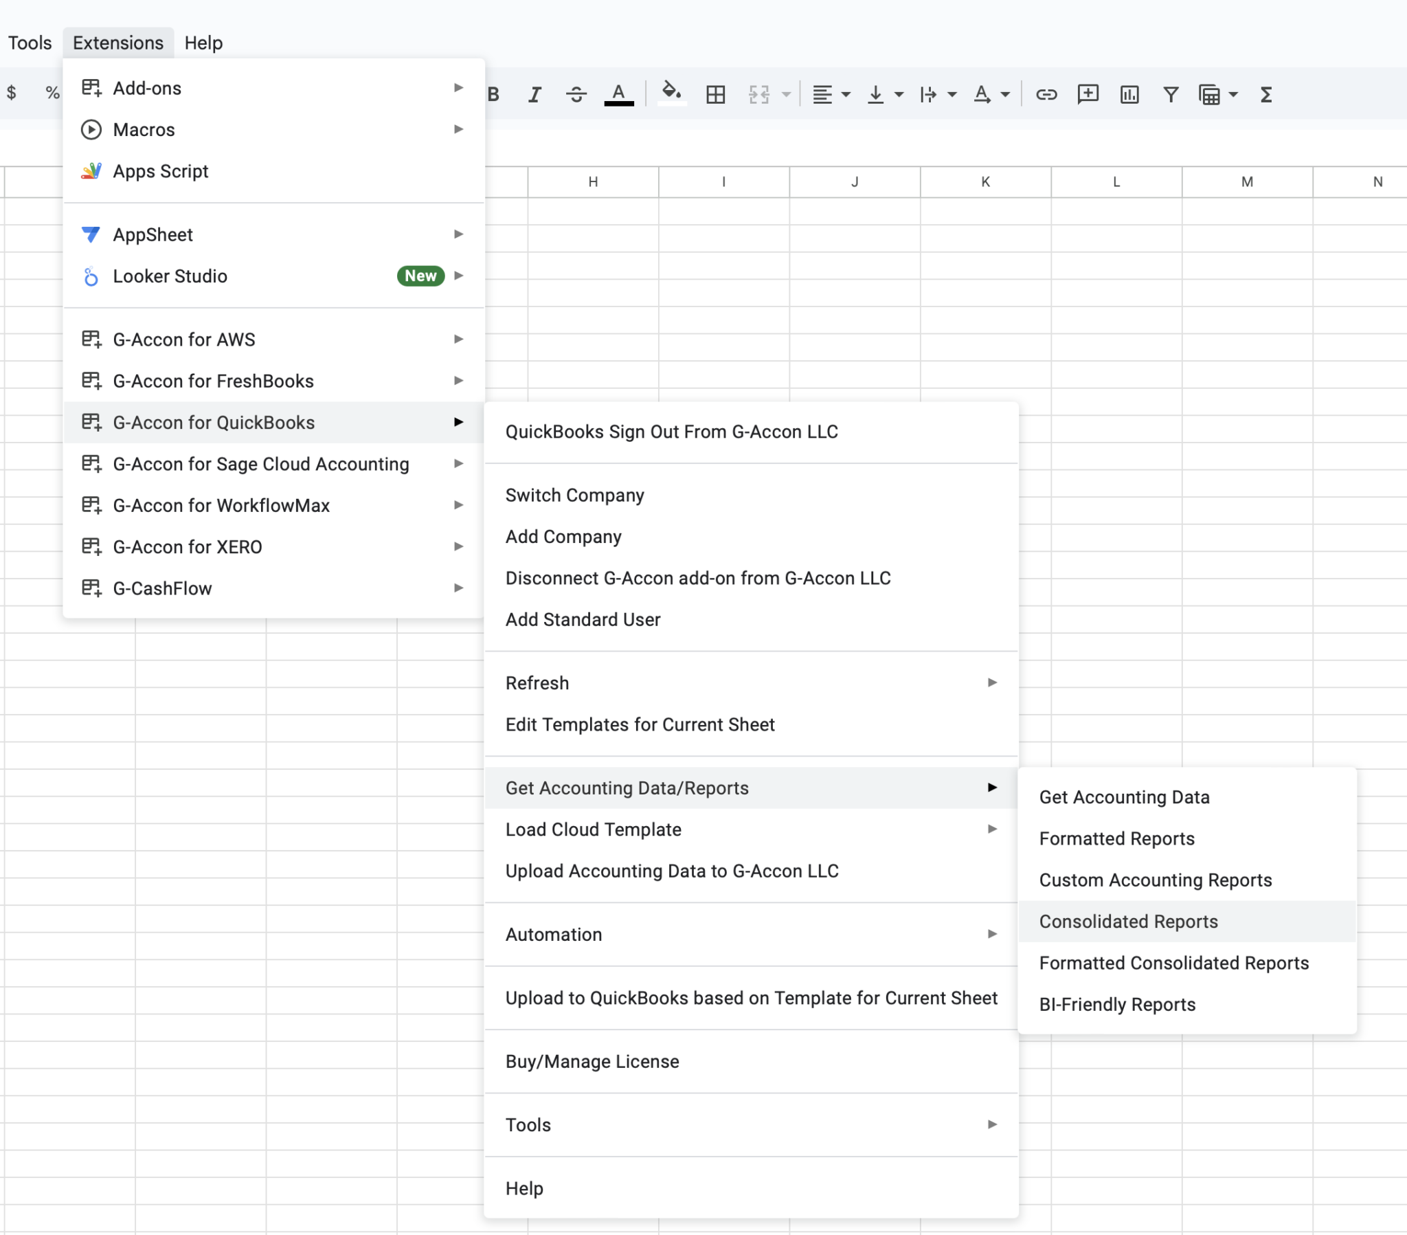
Task: Expand G-Accon for AWS
Action: [x=273, y=340]
